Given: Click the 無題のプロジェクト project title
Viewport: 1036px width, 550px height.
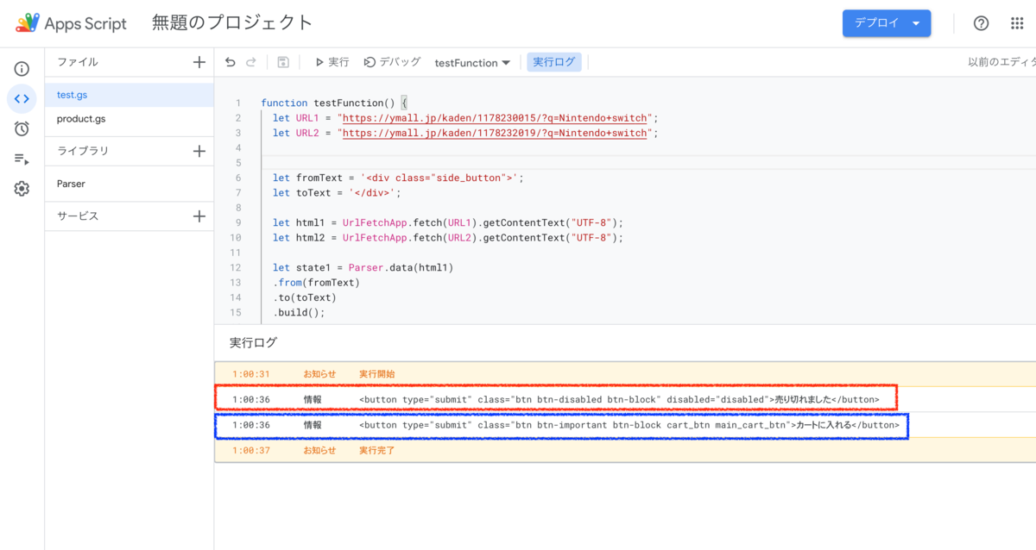Looking at the screenshot, I should (232, 23).
